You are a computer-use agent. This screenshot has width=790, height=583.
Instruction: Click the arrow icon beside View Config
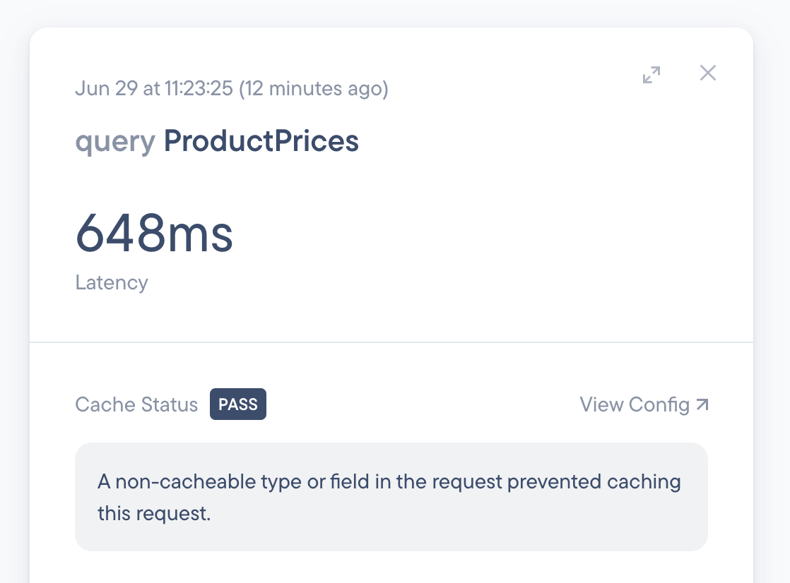tap(702, 404)
